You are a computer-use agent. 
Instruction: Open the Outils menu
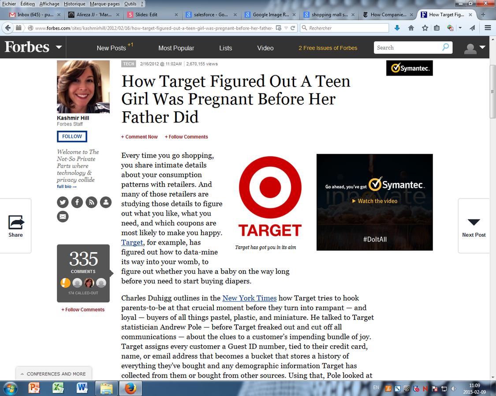pyautogui.click(x=130, y=4)
